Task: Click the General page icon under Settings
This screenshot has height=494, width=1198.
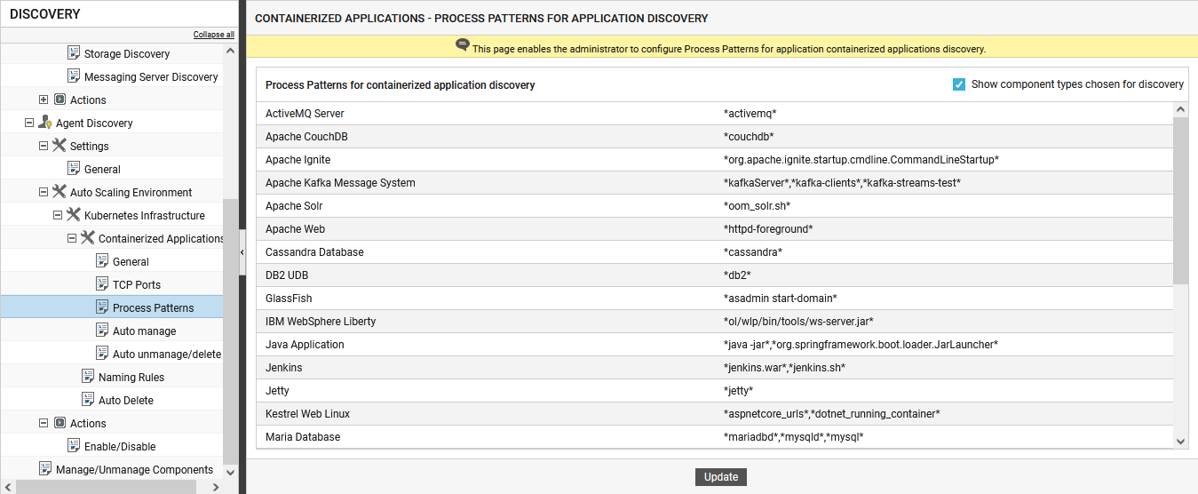Action: tap(75, 169)
